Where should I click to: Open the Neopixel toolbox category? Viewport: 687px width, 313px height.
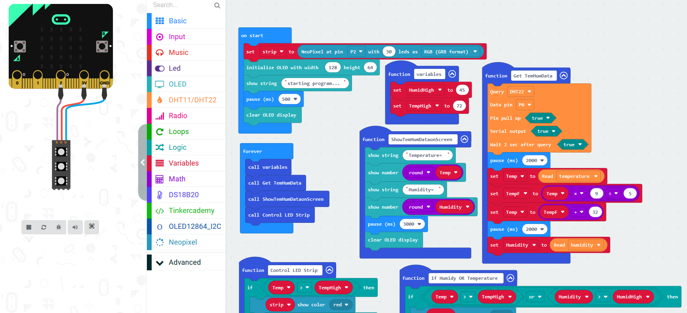click(x=183, y=242)
